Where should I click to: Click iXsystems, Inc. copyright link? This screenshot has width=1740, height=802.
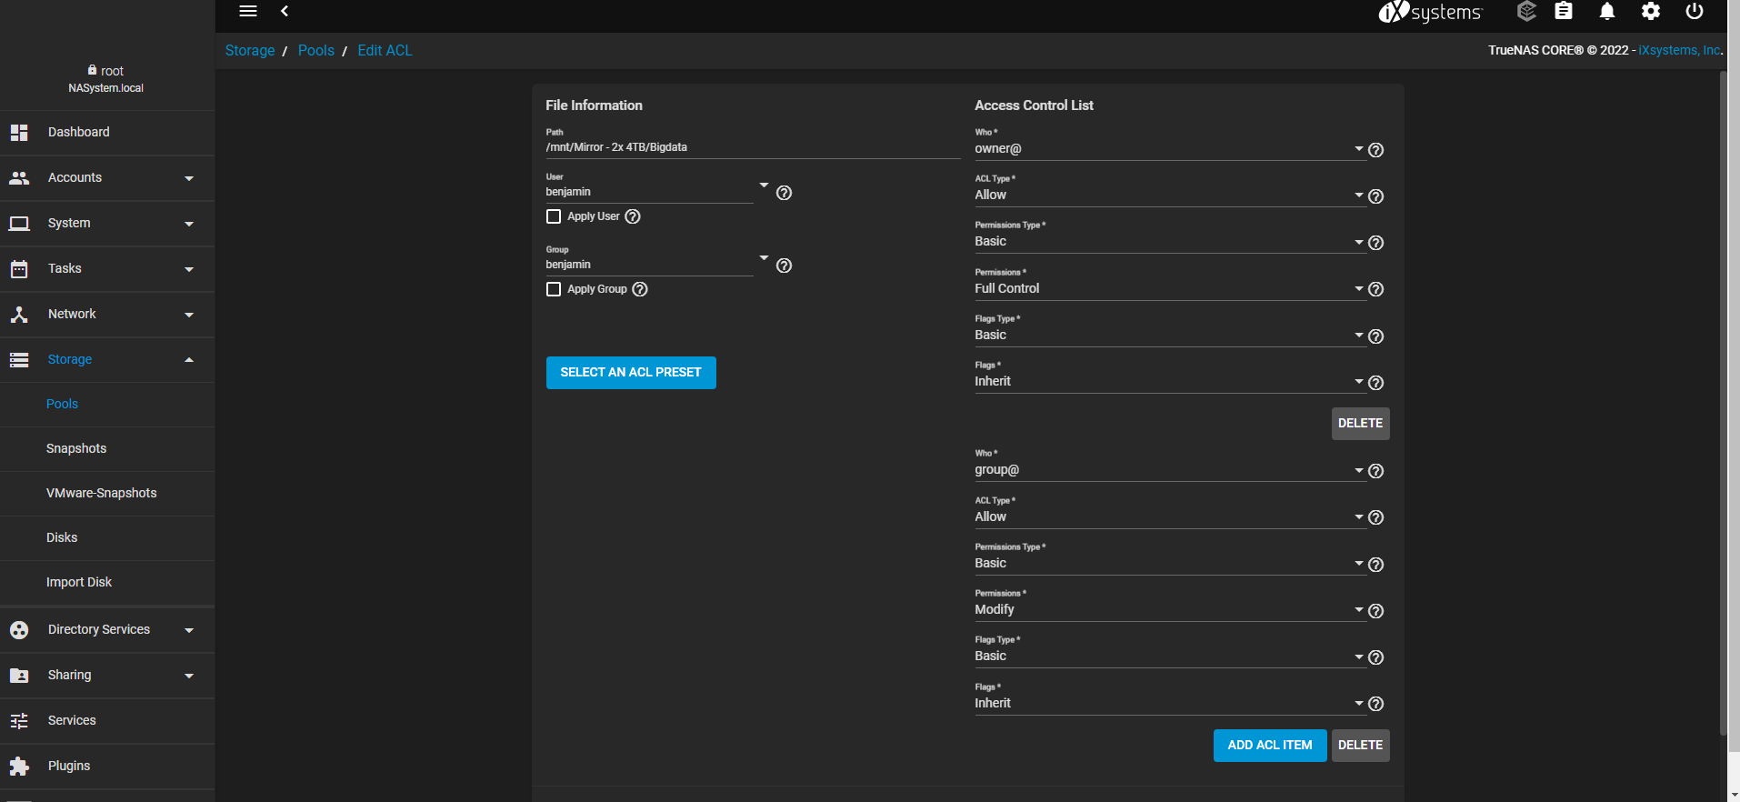(1680, 51)
